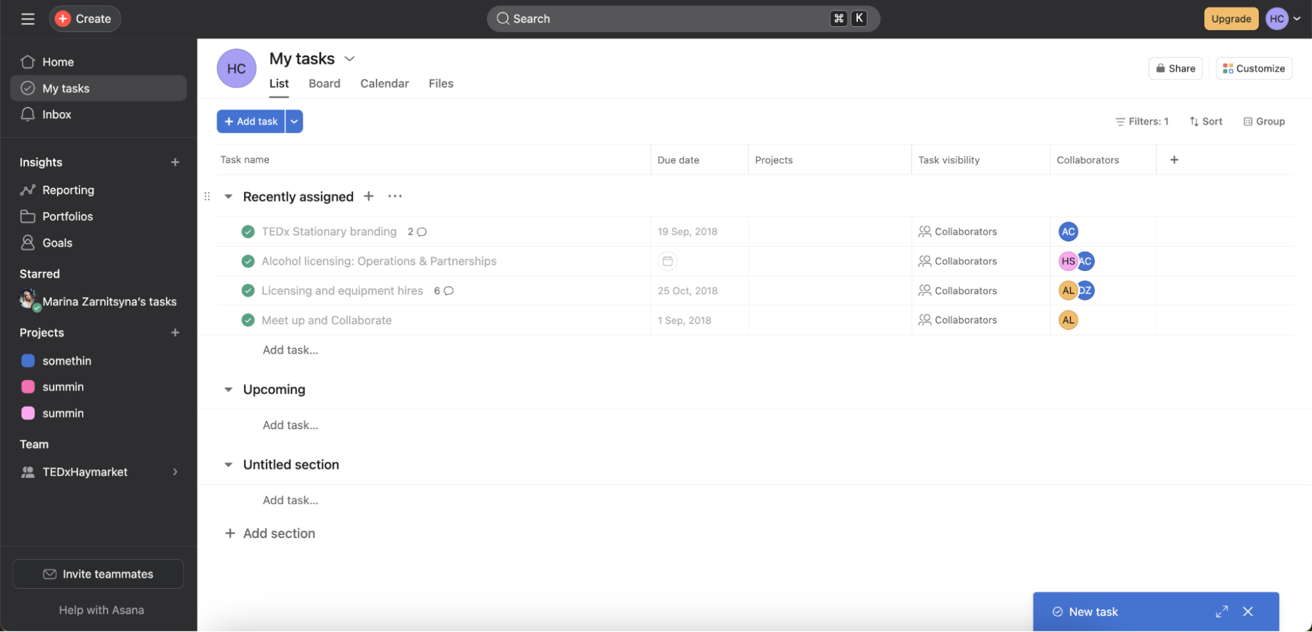
Task: Click AC collaborator avatar on TEDx row
Action: pos(1069,232)
